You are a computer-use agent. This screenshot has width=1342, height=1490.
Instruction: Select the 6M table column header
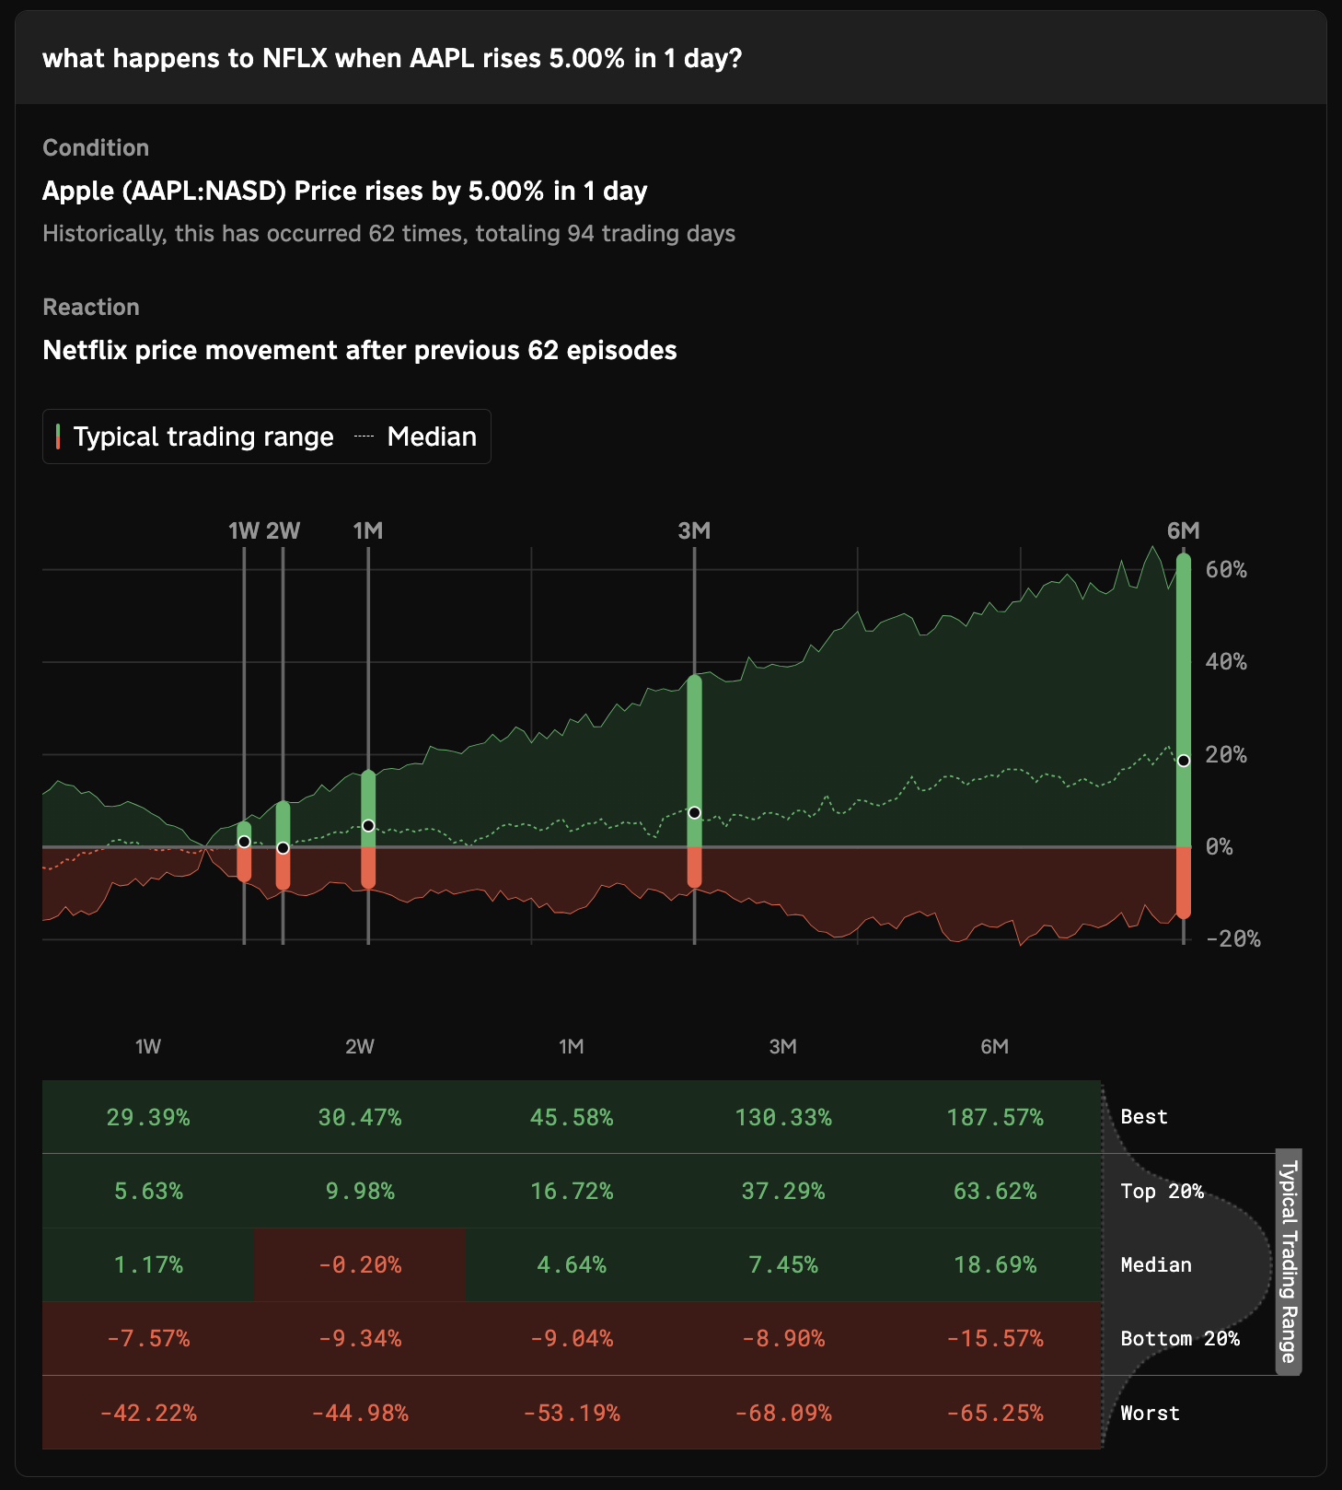[995, 1046]
